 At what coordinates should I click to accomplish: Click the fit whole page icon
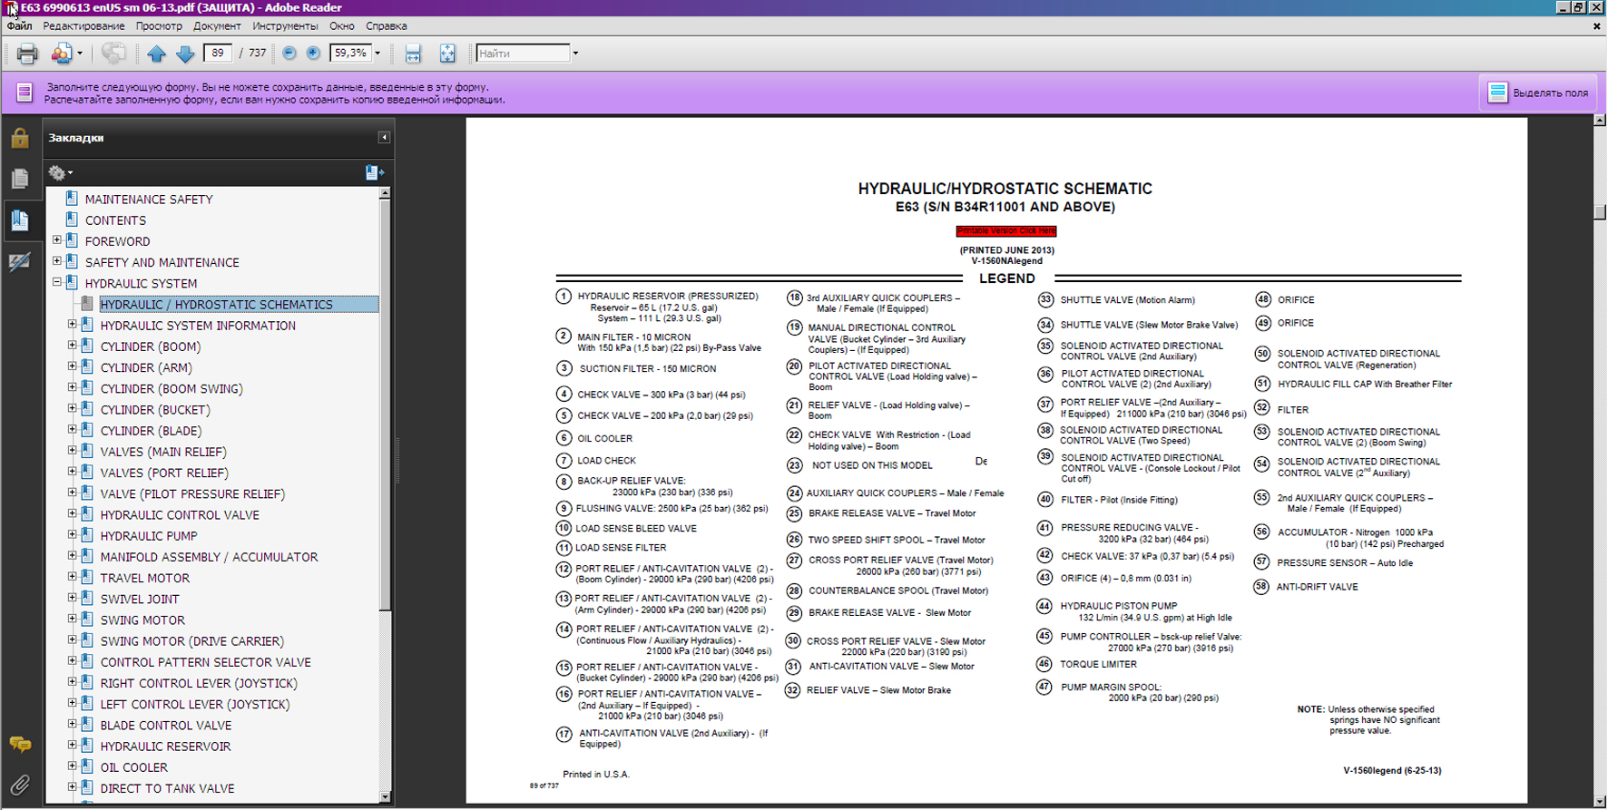tap(447, 54)
